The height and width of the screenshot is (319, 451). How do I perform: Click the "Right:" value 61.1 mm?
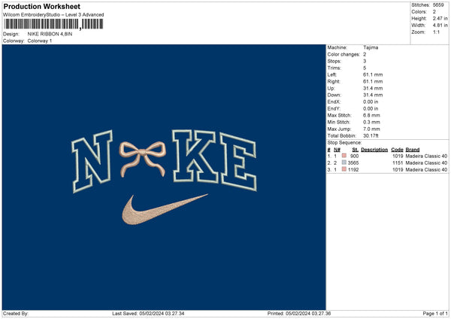click(373, 81)
